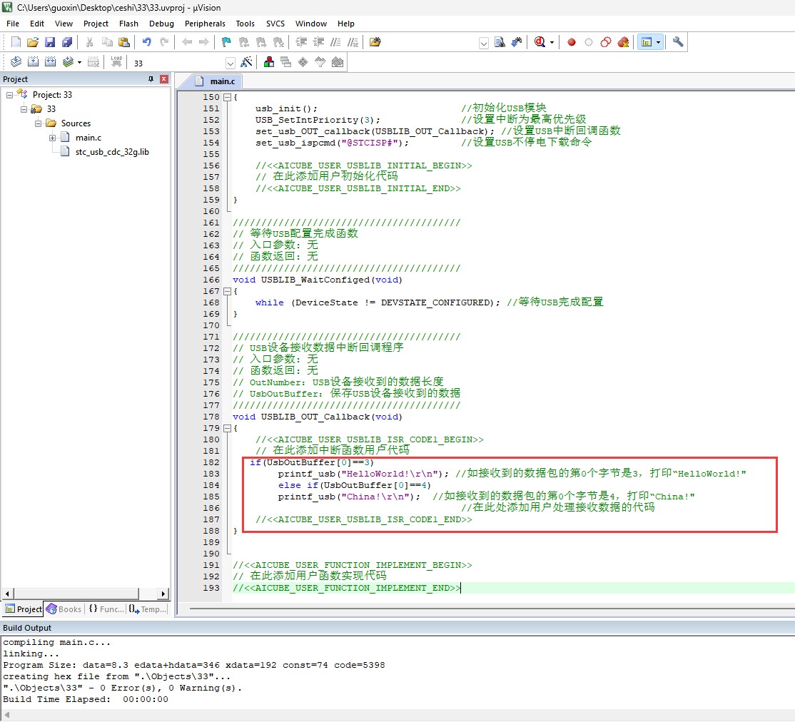Open a file with the Open icon
The height and width of the screenshot is (722, 795).
[x=32, y=42]
